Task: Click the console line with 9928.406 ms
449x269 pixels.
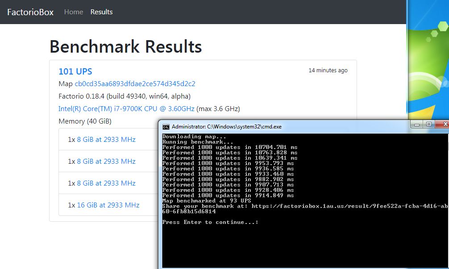Action: coord(228,190)
